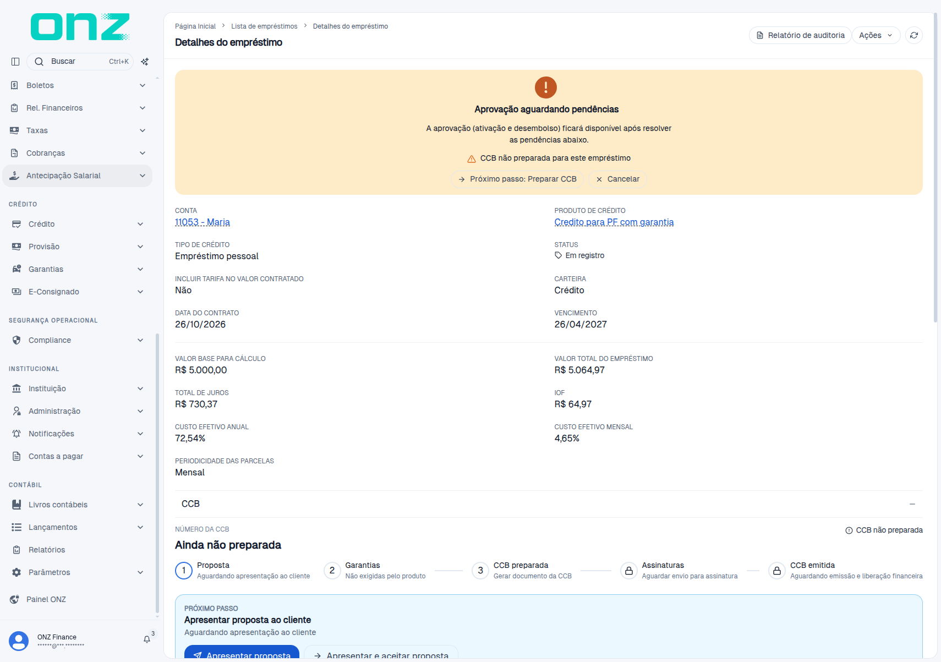Click the ONZ Finance user avatar
The height and width of the screenshot is (662, 941).
pyautogui.click(x=19, y=641)
